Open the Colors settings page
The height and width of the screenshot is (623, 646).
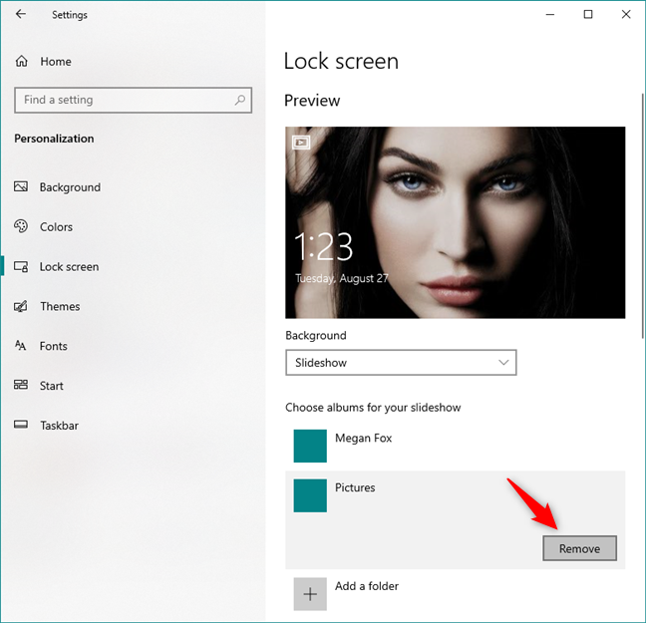(x=56, y=227)
